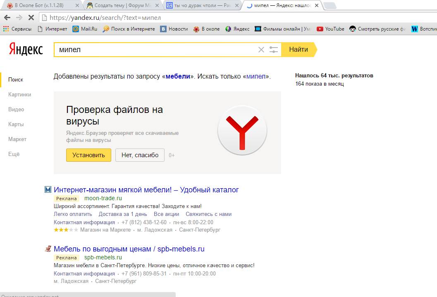The width and height of the screenshot is (437, 297).
Task: Open the В окопе bookmark
Action: click(207, 29)
